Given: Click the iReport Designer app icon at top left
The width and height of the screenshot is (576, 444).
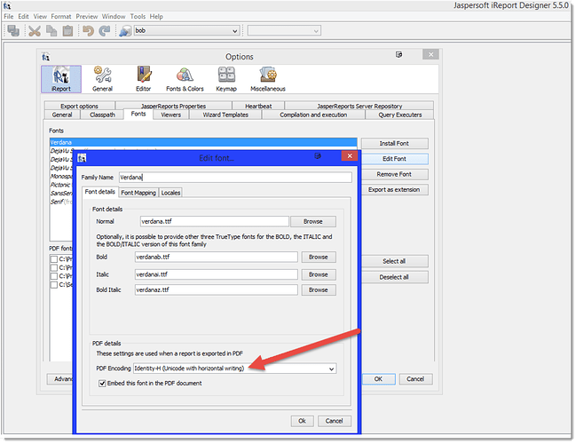Looking at the screenshot, I should point(6,5).
